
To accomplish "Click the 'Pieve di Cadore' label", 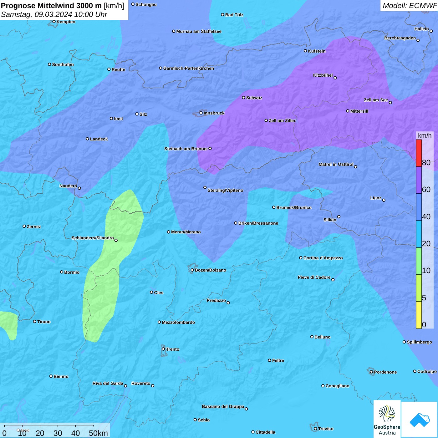I will 314,277.
